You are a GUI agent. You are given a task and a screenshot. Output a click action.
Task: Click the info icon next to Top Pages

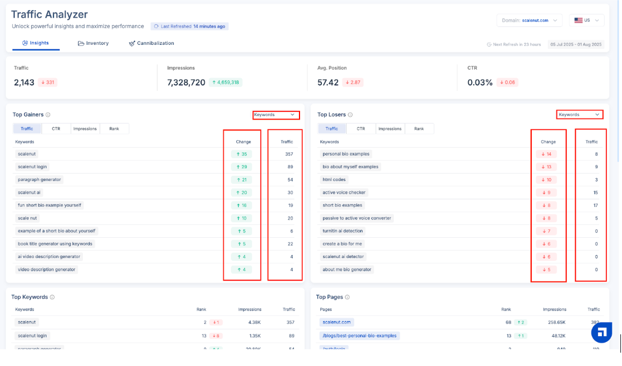tap(347, 297)
